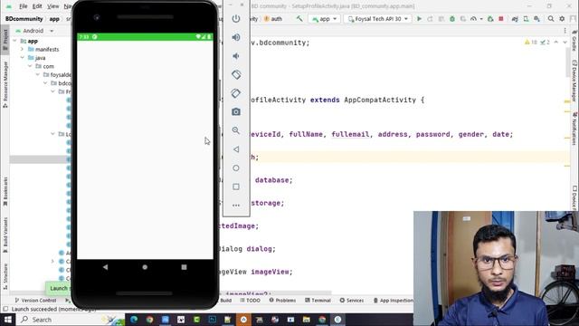Open the Gradle side panel
This screenshot has width=579, height=326.
[x=574, y=42]
